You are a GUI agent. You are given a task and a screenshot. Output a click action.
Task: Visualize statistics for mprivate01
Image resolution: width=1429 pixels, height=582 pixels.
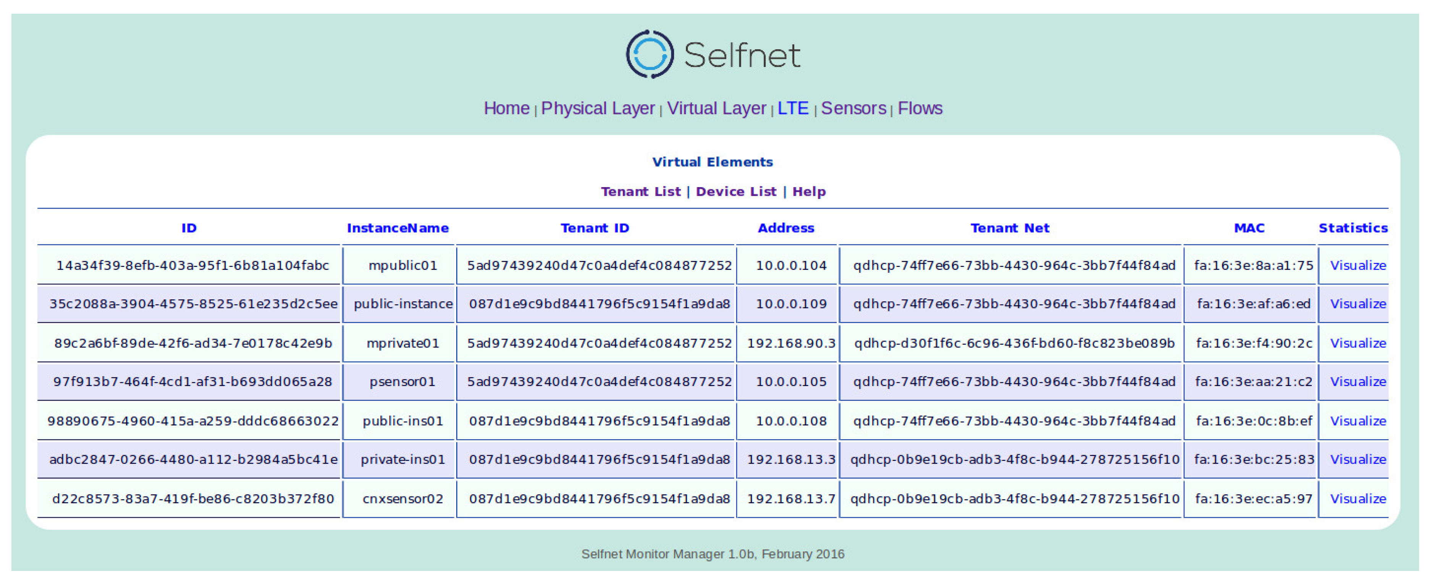click(x=1358, y=343)
